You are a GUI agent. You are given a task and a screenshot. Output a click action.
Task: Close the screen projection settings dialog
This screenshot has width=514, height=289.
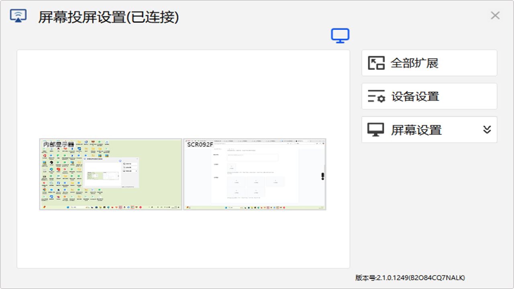point(495,15)
